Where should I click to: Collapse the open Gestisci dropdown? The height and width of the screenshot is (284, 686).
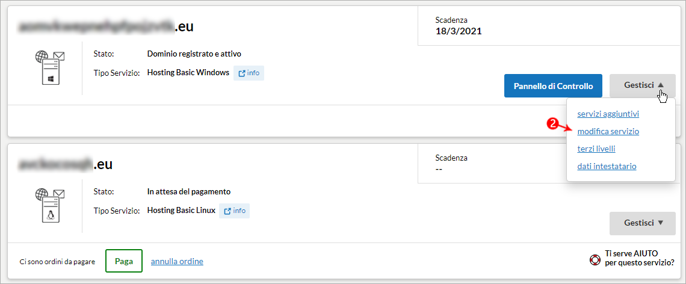642,86
